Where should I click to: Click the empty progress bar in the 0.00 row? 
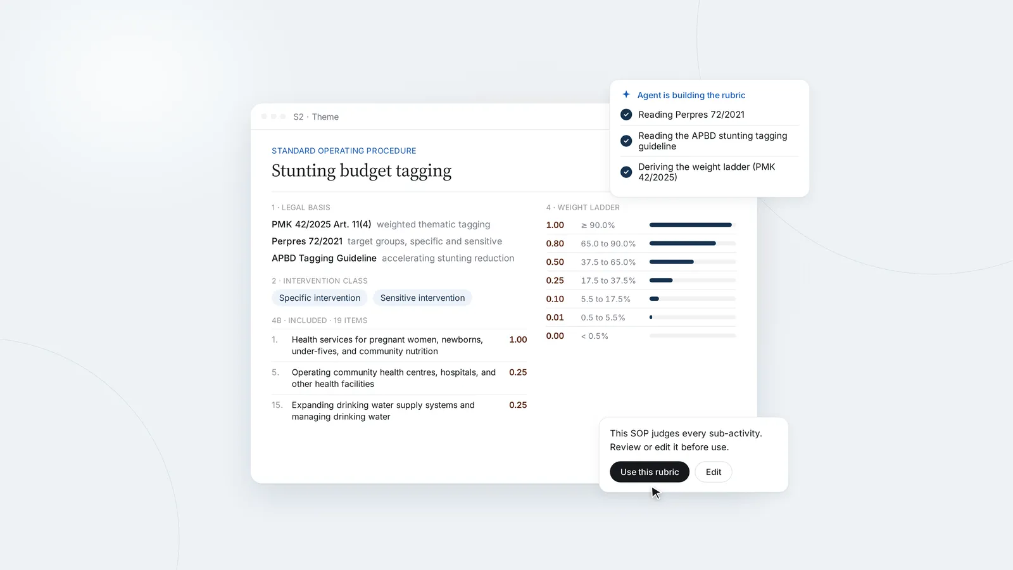coord(693,336)
